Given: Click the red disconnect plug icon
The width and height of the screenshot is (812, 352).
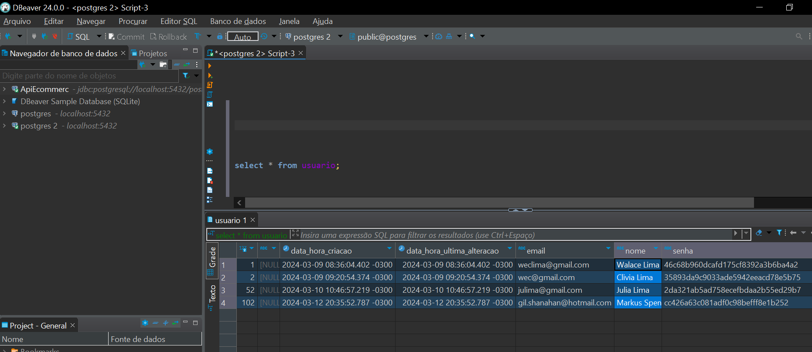Looking at the screenshot, I should pos(55,37).
